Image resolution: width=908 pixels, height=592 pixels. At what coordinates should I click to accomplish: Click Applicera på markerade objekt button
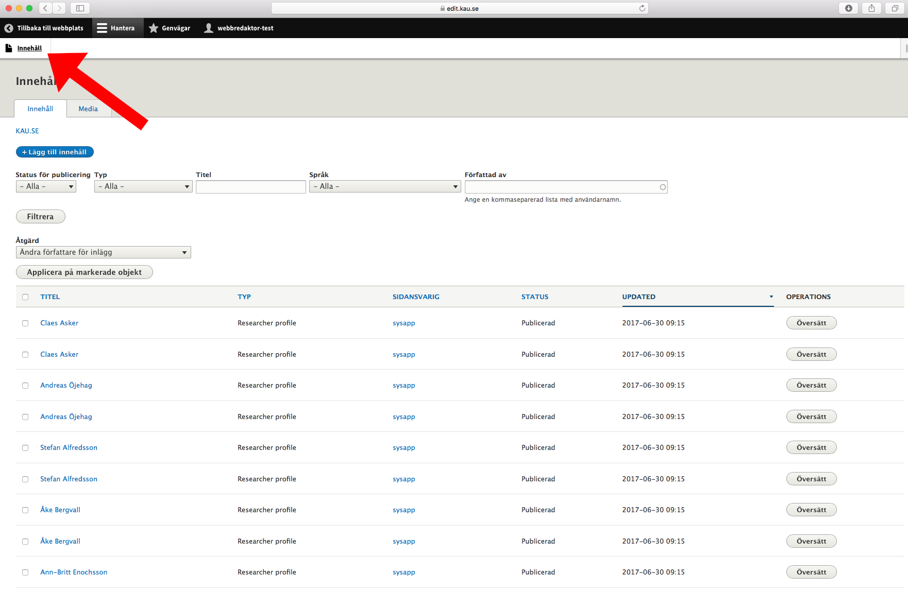click(84, 272)
